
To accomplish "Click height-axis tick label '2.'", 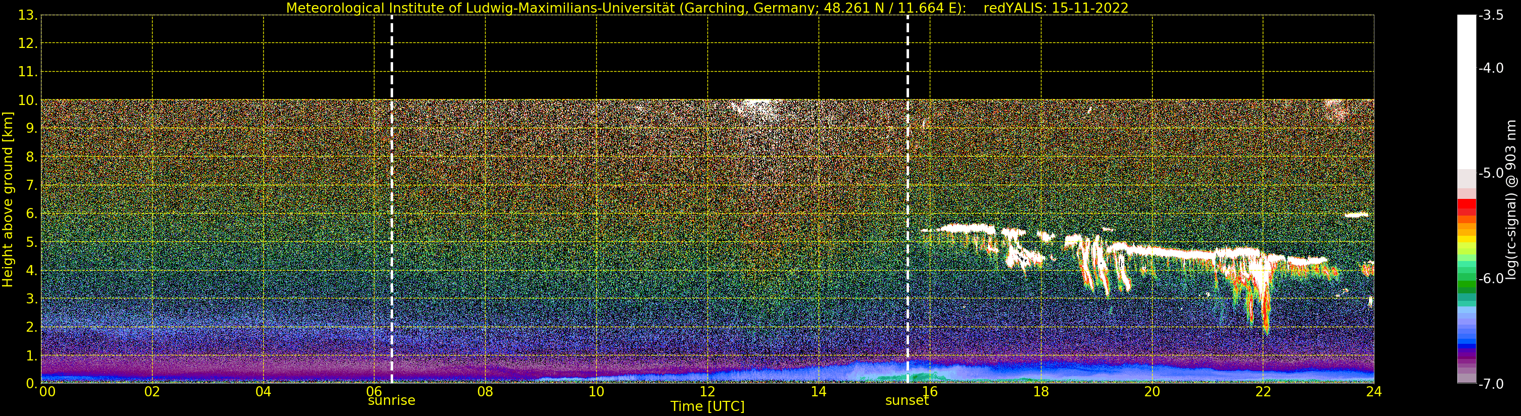I will (x=31, y=328).
